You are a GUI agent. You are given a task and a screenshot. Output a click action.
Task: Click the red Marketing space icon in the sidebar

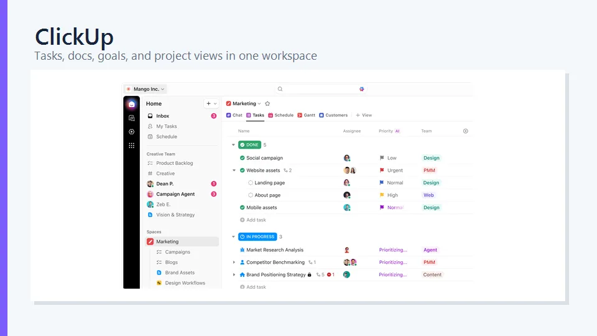[x=150, y=241]
